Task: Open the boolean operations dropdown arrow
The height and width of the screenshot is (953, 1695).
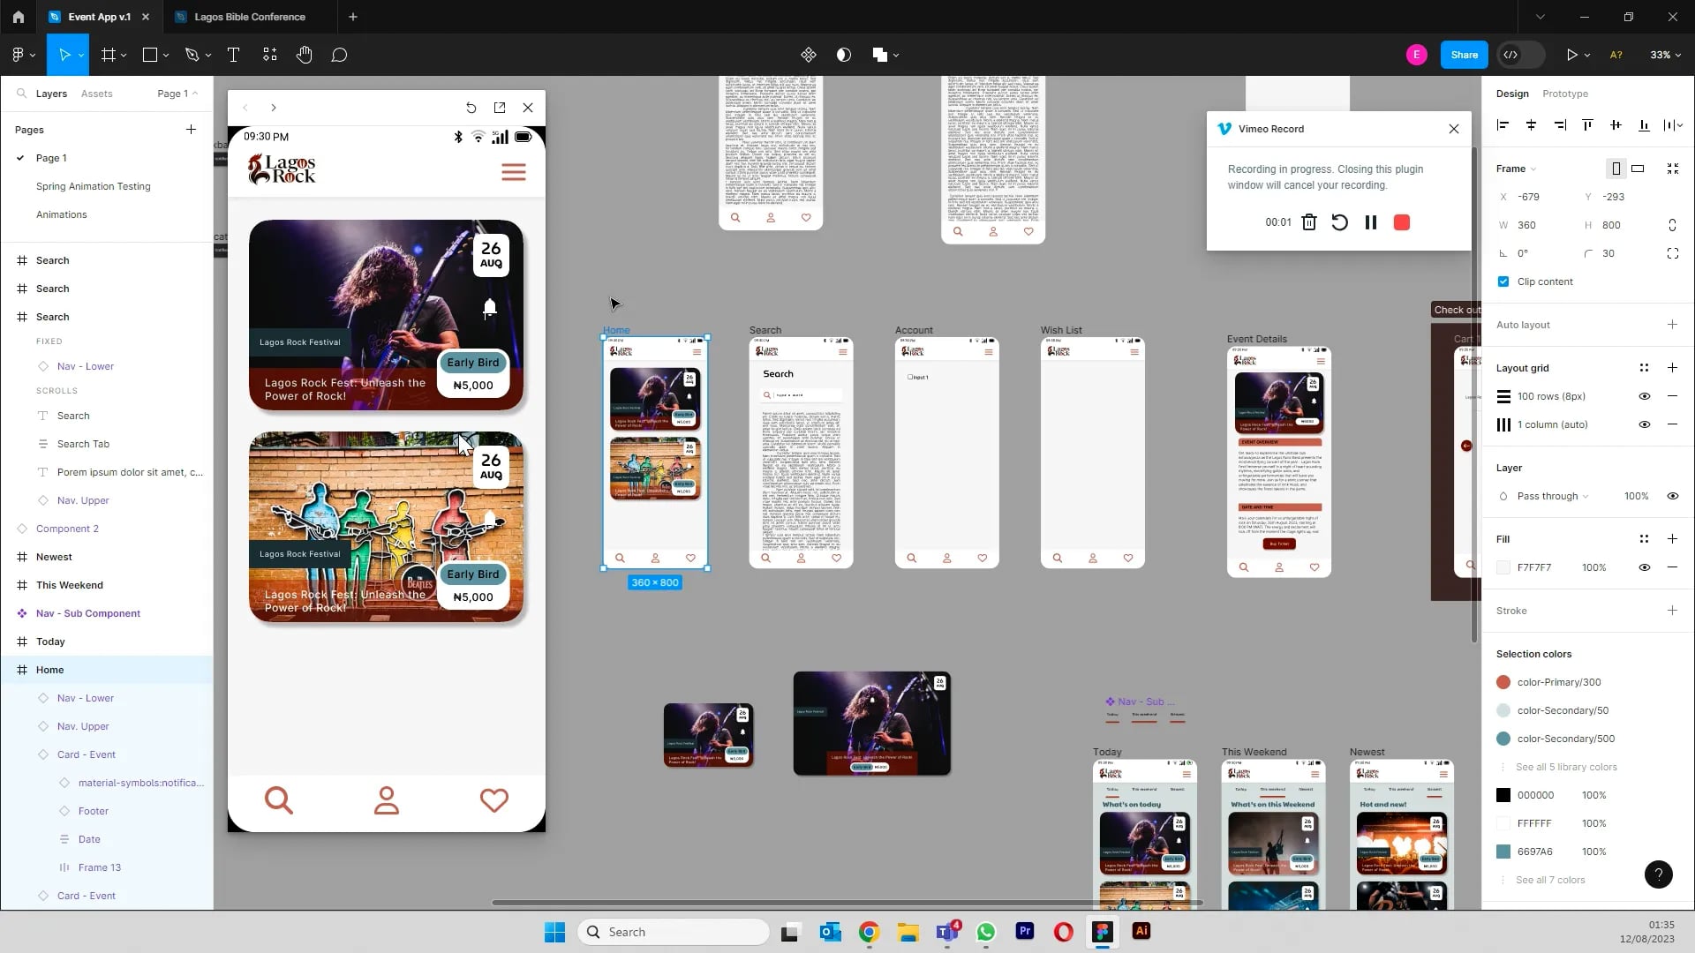Action: pyautogui.click(x=896, y=55)
